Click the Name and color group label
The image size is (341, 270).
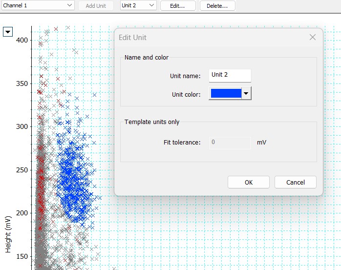tap(147, 58)
